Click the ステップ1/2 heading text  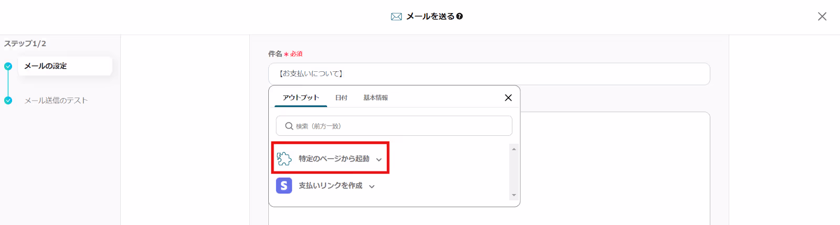click(25, 44)
